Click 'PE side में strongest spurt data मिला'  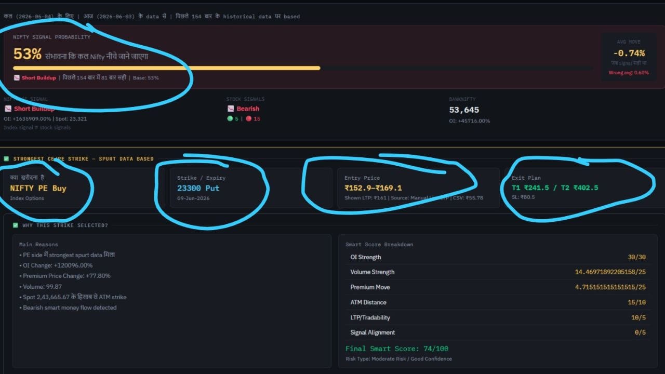tap(67, 255)
